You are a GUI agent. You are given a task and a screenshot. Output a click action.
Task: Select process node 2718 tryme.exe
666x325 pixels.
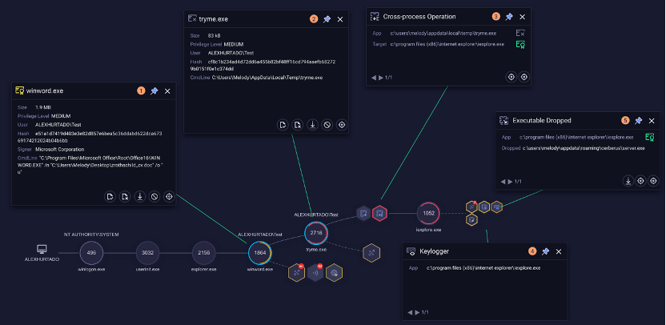[316, 233]
